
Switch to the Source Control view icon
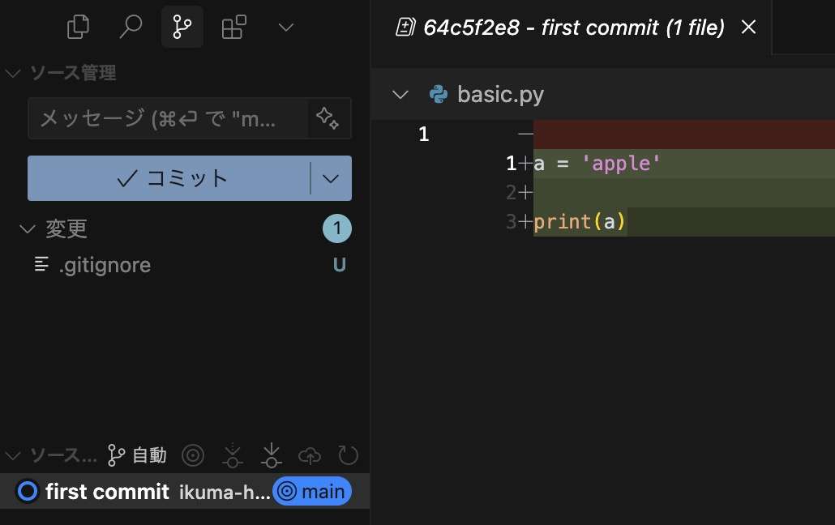(x=182, y=27)
